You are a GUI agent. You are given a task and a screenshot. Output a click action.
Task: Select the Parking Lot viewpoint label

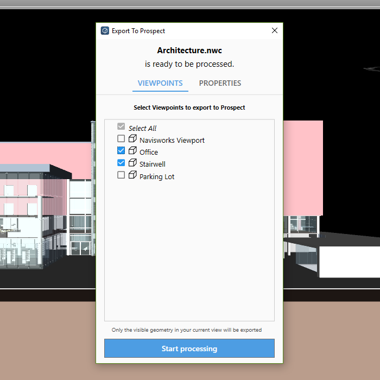pyautogui.click(x=157, y=176)
